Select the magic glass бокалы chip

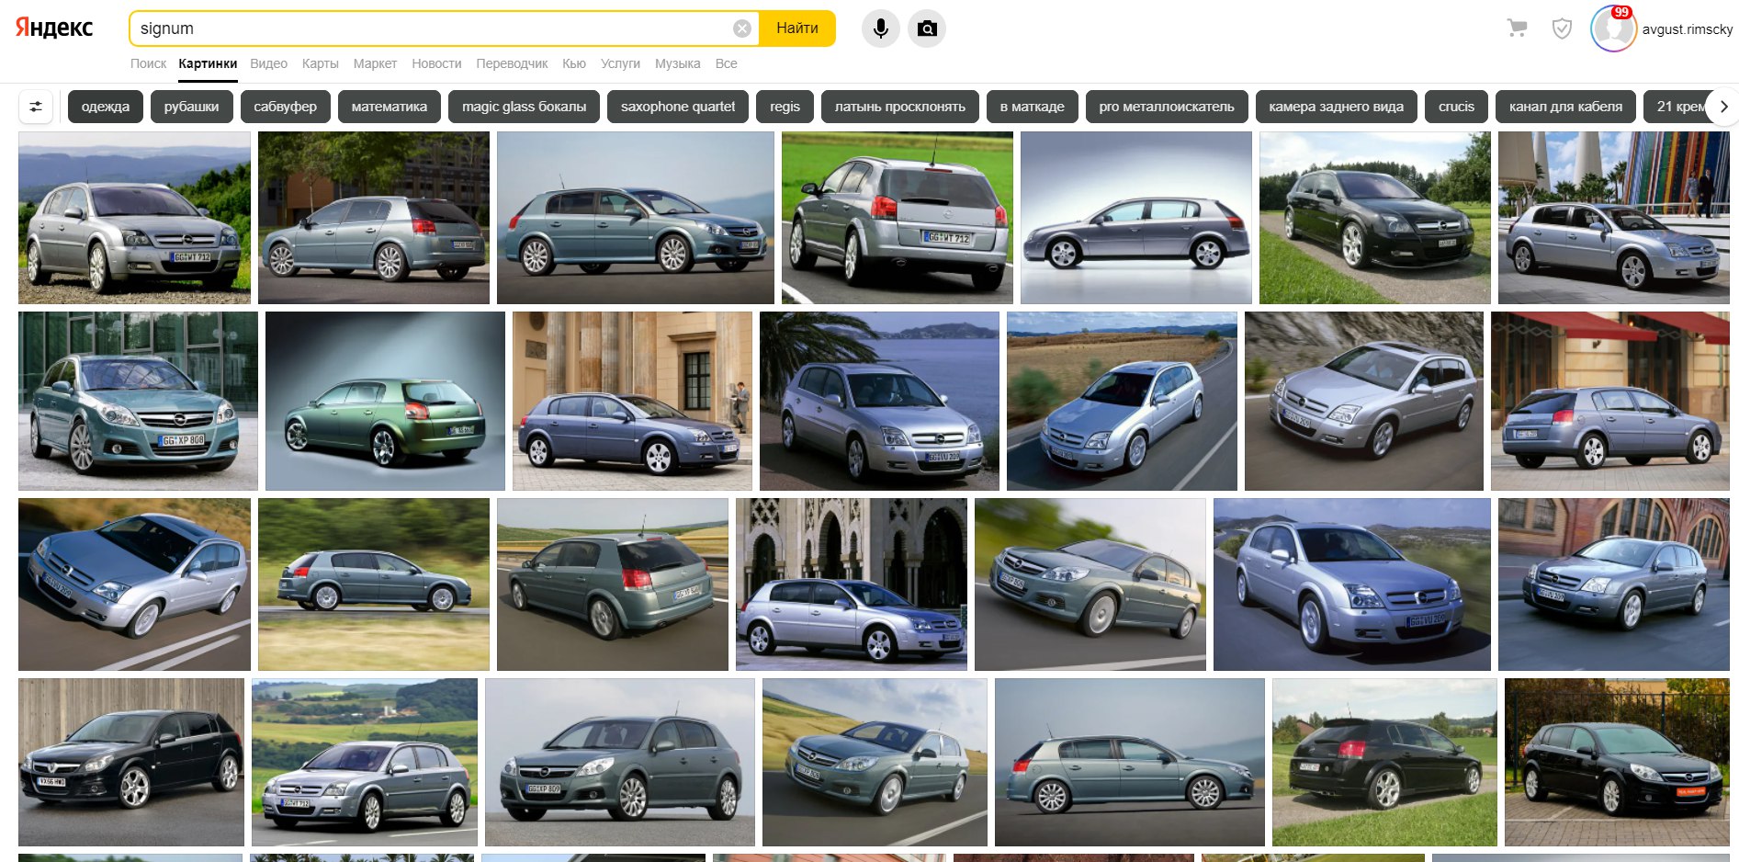tap(524, 107)
